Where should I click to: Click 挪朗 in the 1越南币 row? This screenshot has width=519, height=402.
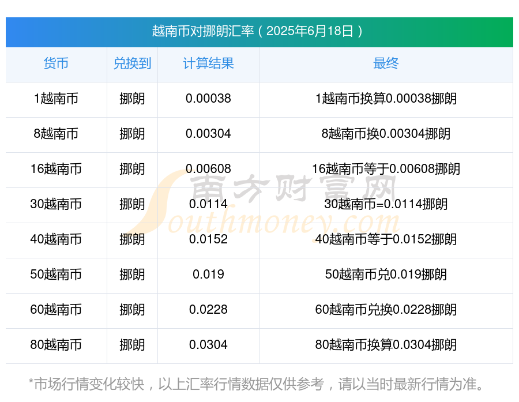[132, 99]
